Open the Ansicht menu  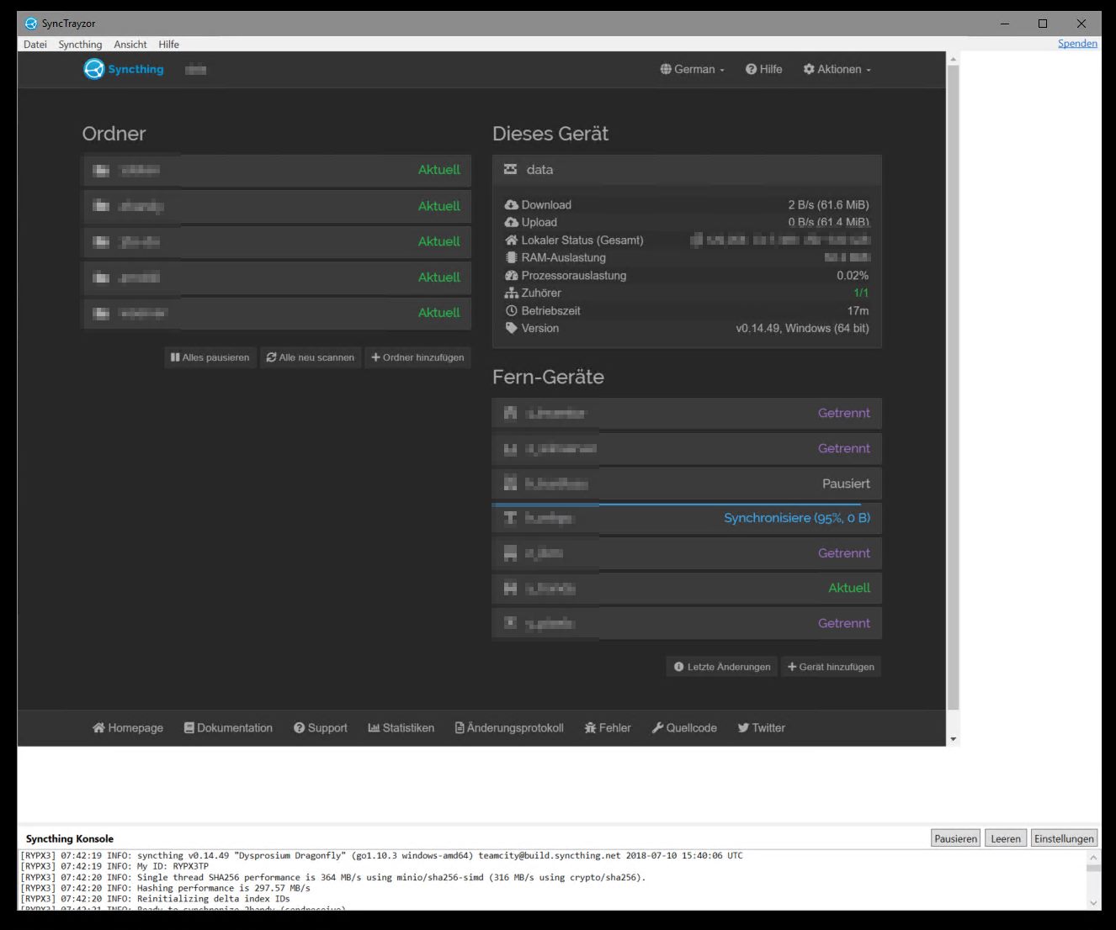[x=130, y=44]
